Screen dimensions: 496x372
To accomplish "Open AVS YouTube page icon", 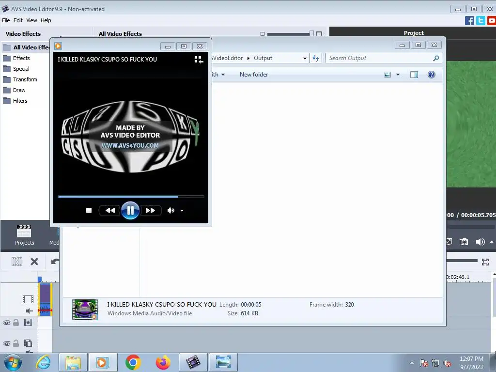I will click(x=492, y=20).
